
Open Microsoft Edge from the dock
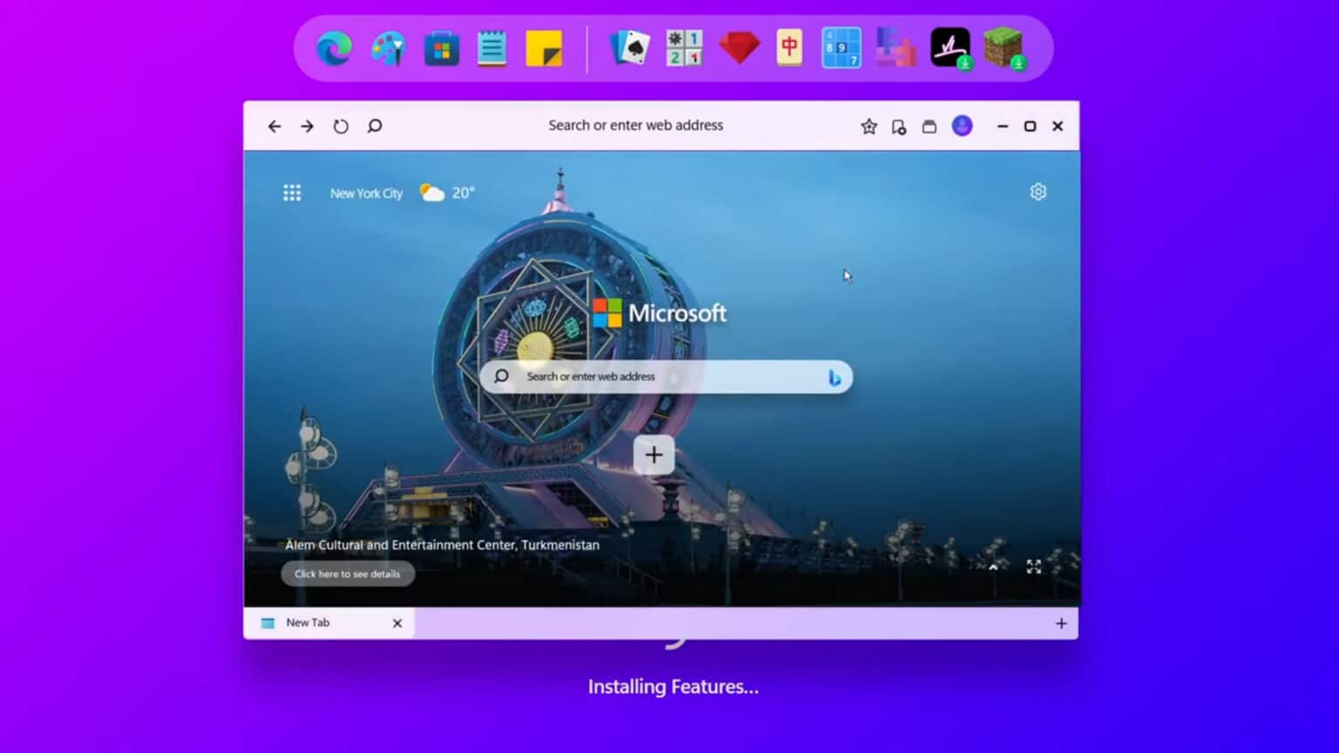(334, 48)
